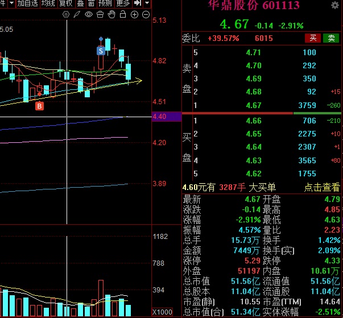
Task: Select sell level 5 price 4.71
Action: point(254,52)
